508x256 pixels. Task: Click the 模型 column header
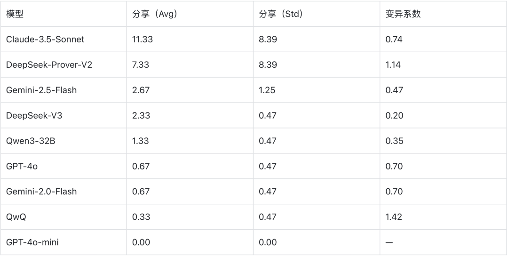(x=15, y=14)
